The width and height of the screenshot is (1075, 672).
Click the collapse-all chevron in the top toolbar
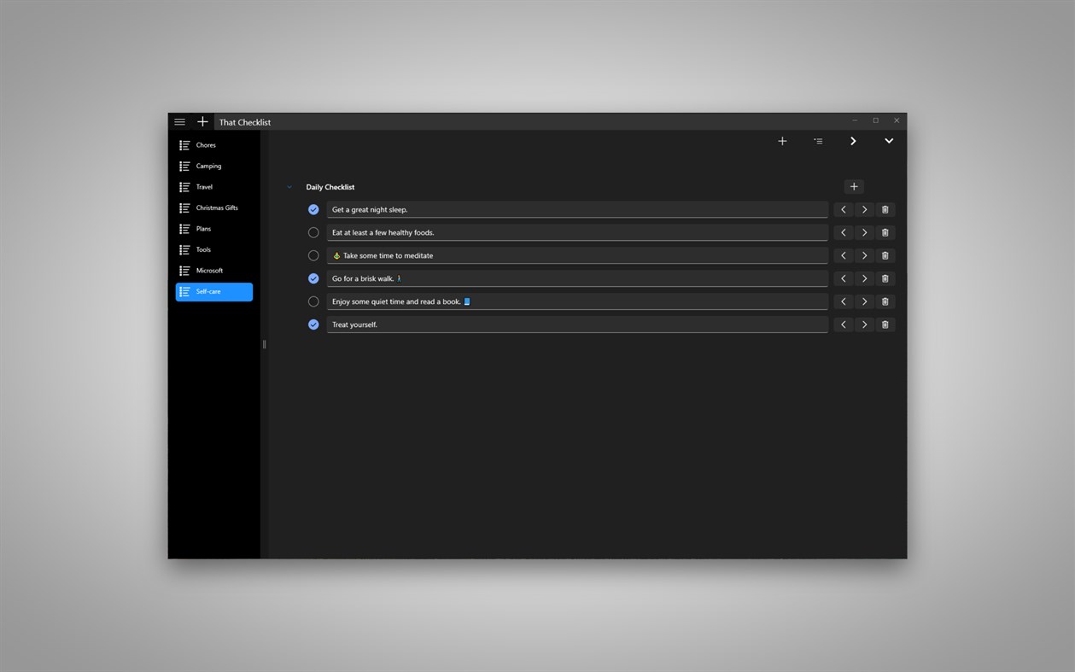pyautogui.click(x=889, y=141)
